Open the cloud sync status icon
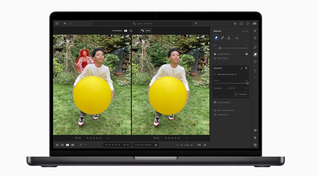This screenshot has height=176, width=318. pyautogui.click(x=254, y=24)
